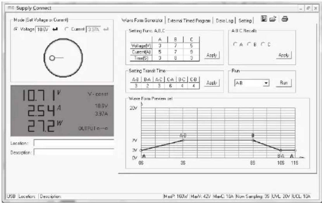Confirm voltage setting with the enter arrow
This screenshot has width=322, height=203.
tap(55, 29)
